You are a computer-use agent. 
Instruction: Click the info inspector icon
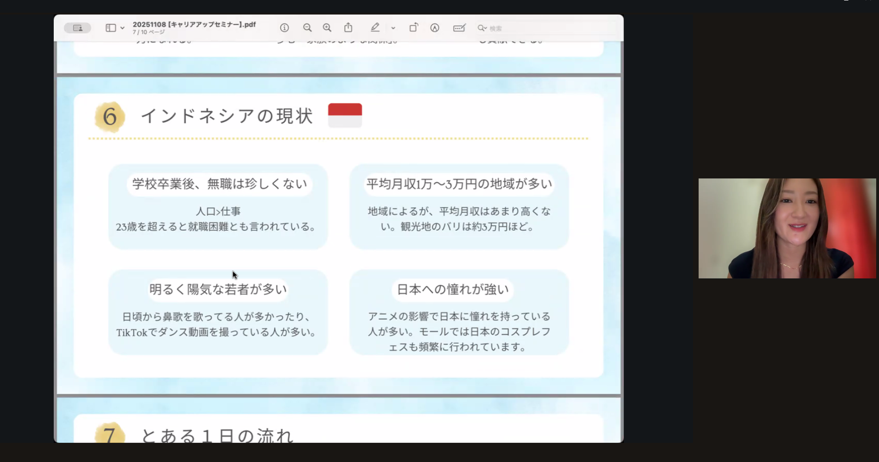pyautogui.click(x=284, y=28)
